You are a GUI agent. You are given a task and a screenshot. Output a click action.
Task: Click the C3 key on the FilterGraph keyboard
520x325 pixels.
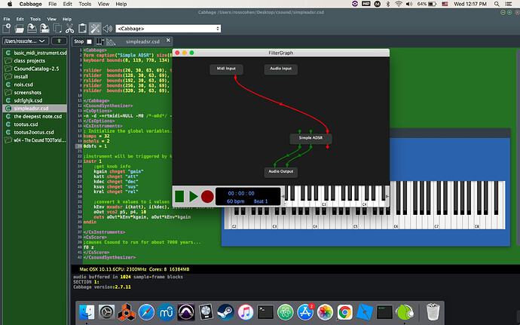click(324, 202)
